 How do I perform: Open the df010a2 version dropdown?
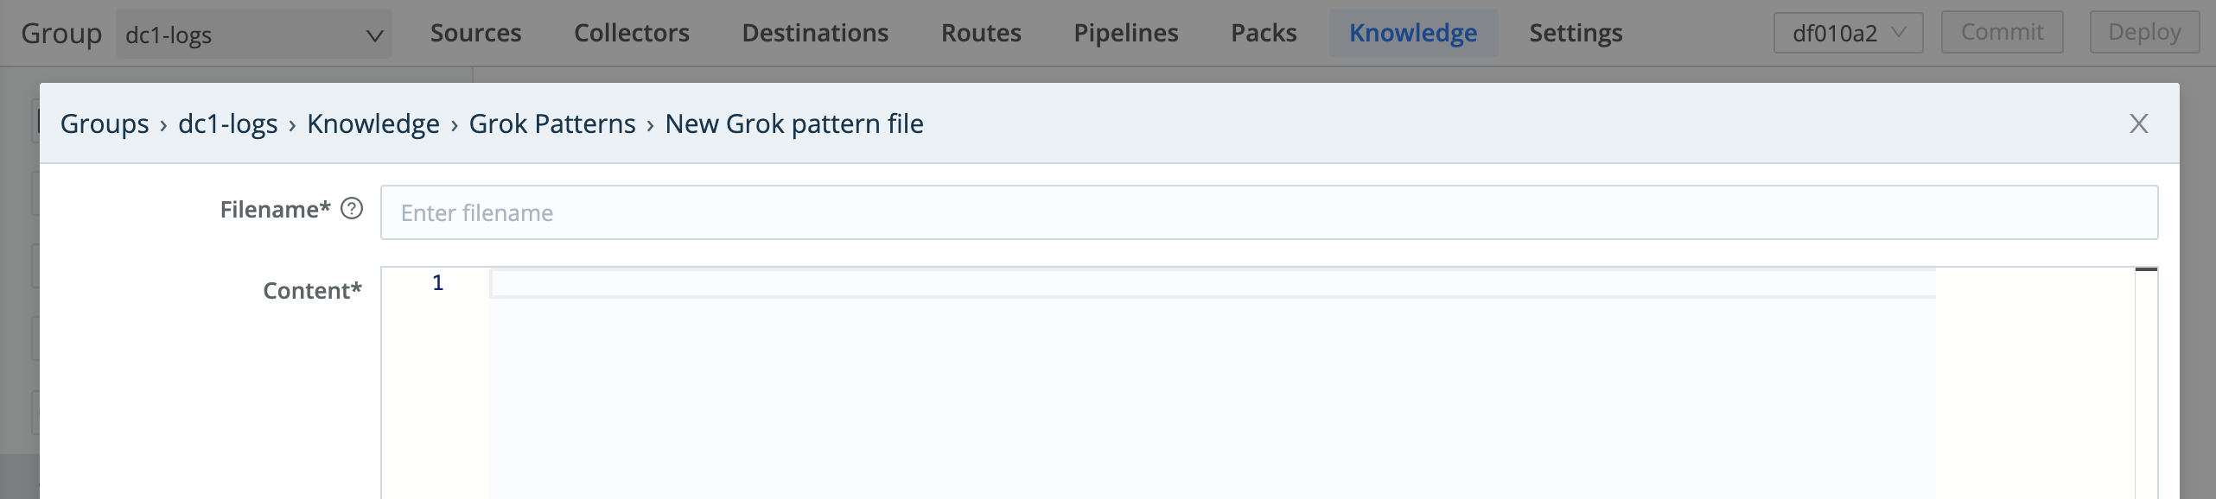[x=1848, y=33]
